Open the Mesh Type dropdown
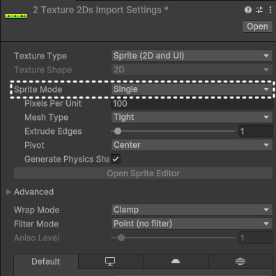 click(x=192, y=117)
